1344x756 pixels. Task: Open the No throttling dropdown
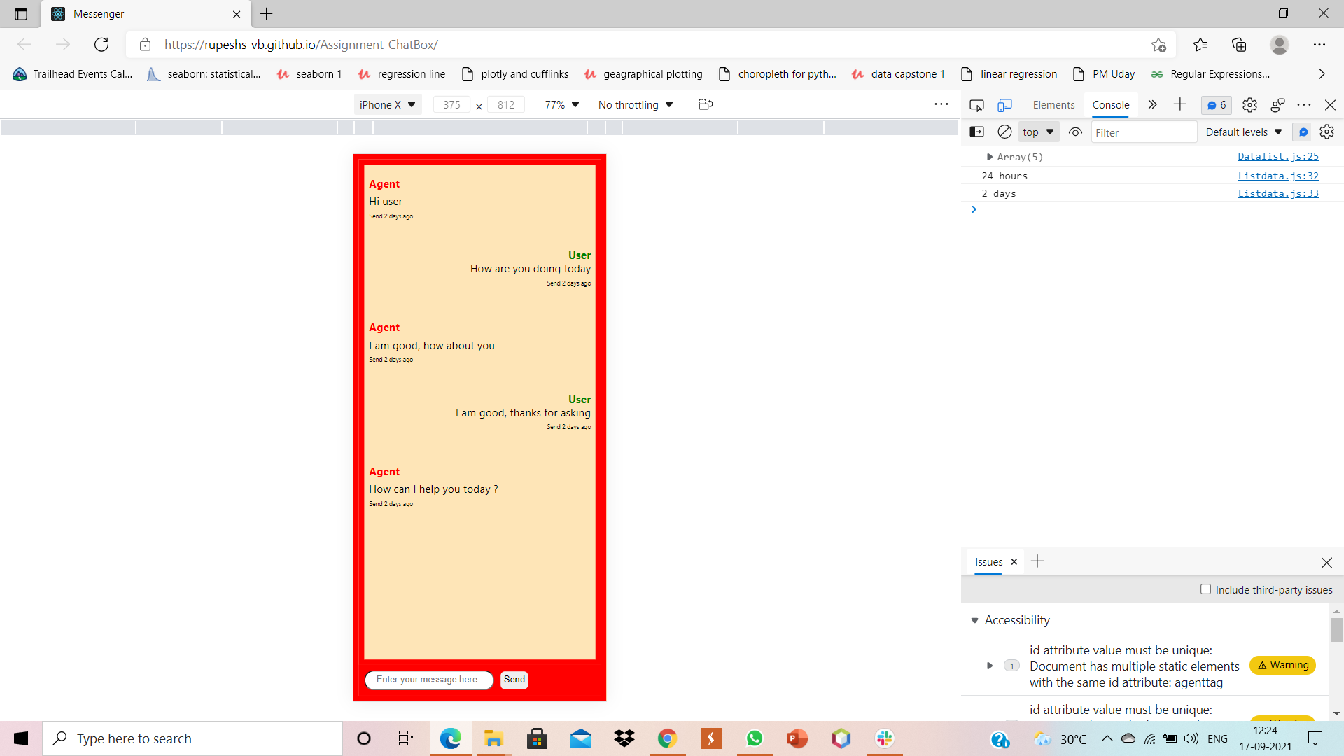(634, 104)
